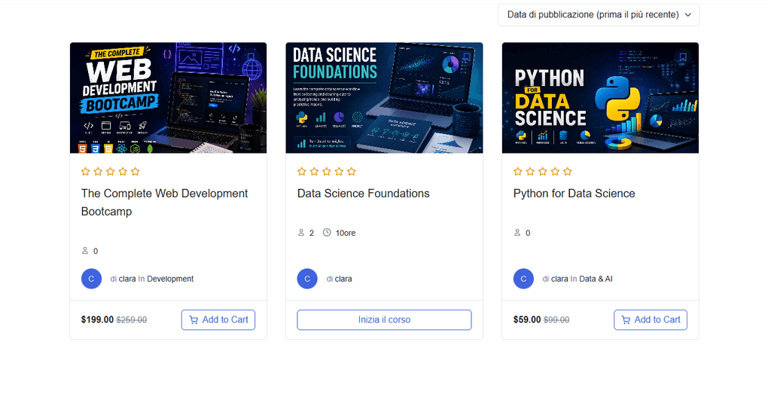Click third rating star of Data Science Foundations
The height and width of the screenshot is (415, 771).
tap(327, 172)
